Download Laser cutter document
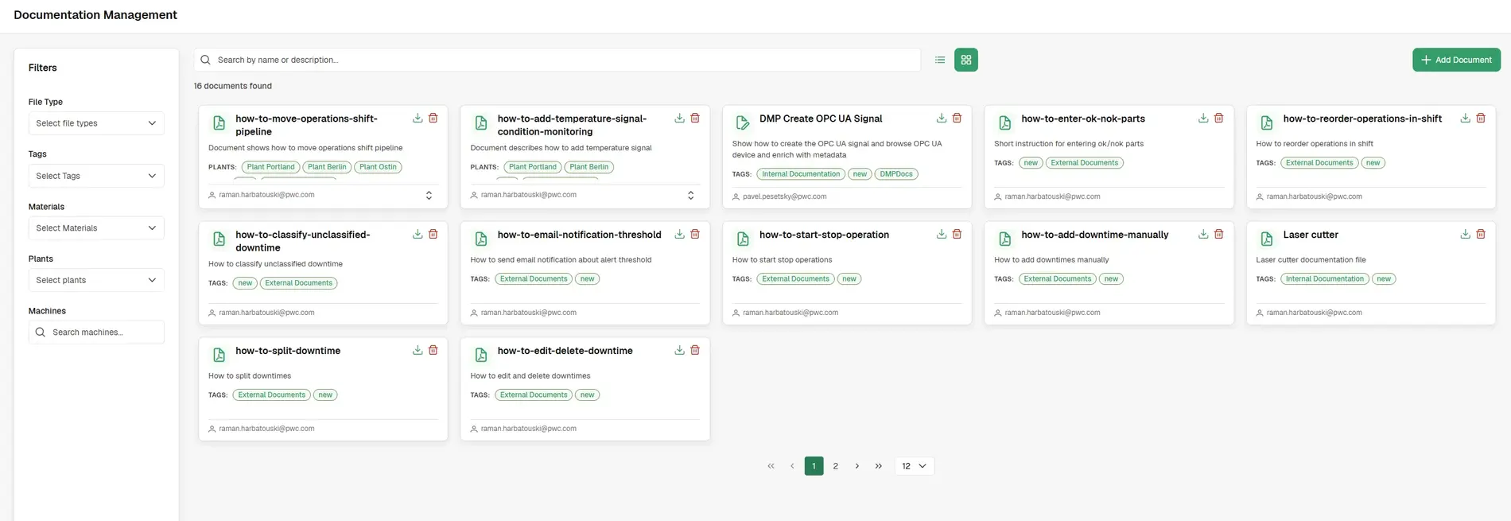 tap(1465, 234)
